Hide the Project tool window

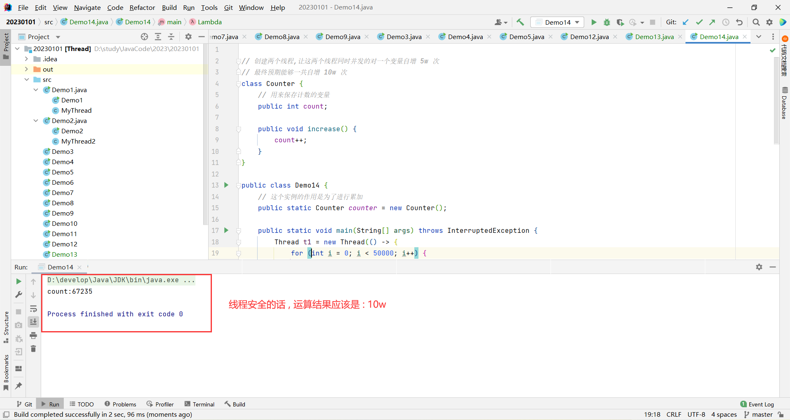coord(202,37)
